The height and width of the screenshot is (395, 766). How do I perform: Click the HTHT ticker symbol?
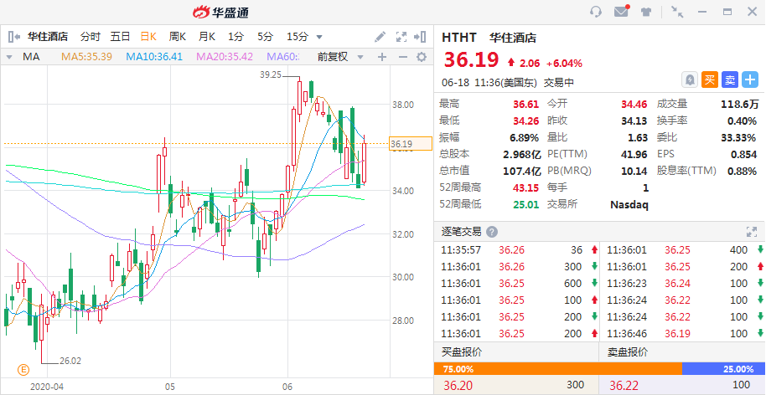(459, 38)
